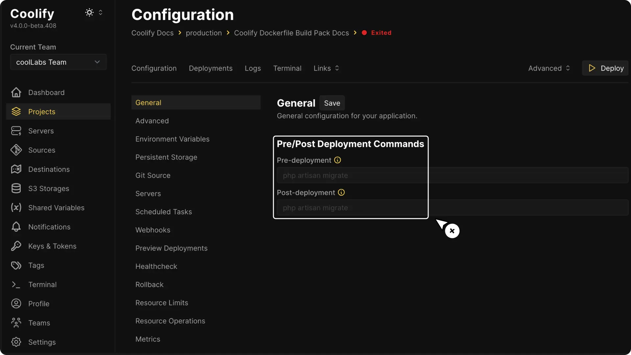
Task: Open S3 Storages via the database icon
Action: pos(15,188)
